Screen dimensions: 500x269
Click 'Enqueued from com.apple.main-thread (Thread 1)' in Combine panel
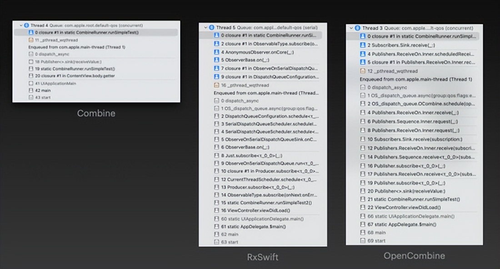[77, 47]
